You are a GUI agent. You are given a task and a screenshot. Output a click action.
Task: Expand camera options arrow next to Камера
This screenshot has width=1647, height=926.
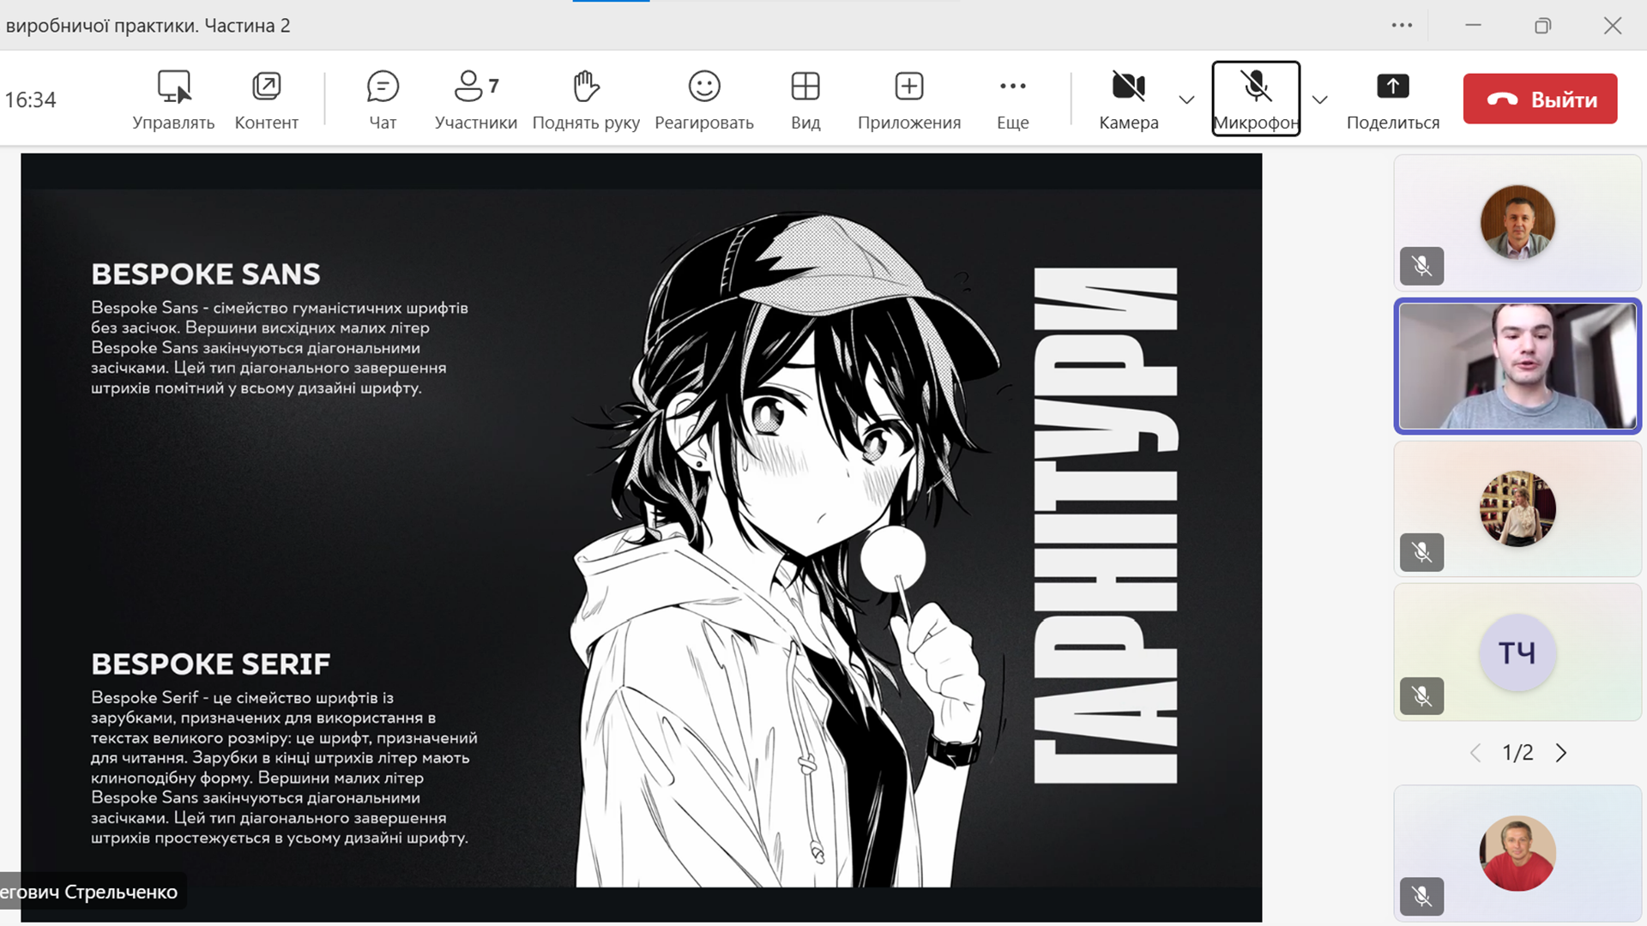[1186, 100]
